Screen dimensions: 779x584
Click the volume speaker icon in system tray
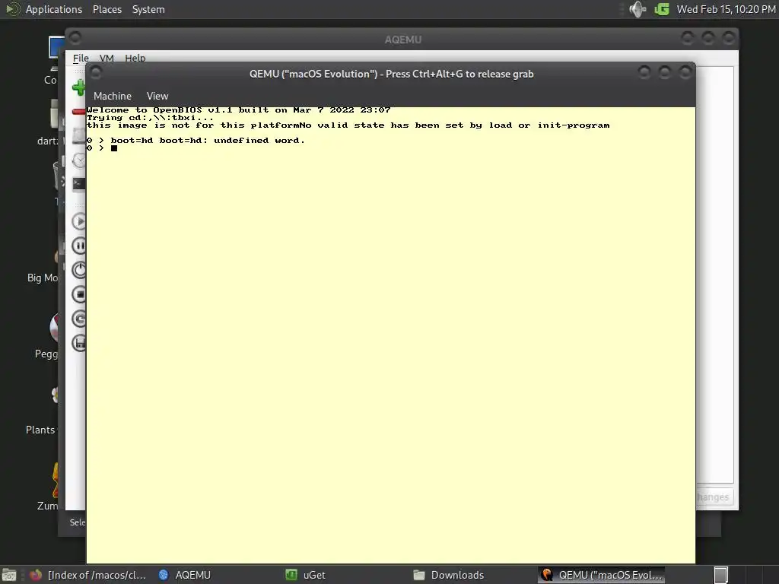point(638,9)
